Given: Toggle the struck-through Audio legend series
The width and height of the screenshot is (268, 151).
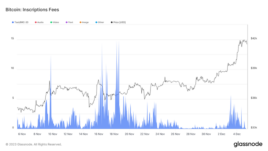Looking at the screenshot, I should coord(39,22).
